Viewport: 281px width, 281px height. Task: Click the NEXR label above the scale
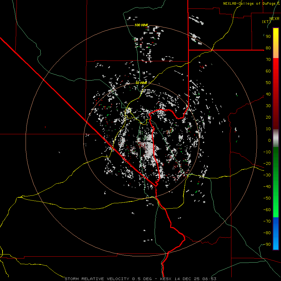tap(274, 19)
